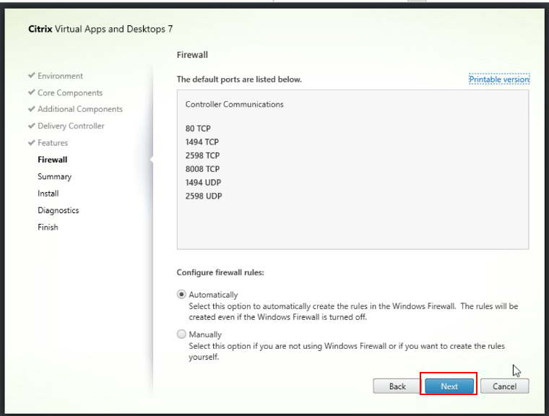
Task: Jump to the Summary step
Action: point(55,176)
